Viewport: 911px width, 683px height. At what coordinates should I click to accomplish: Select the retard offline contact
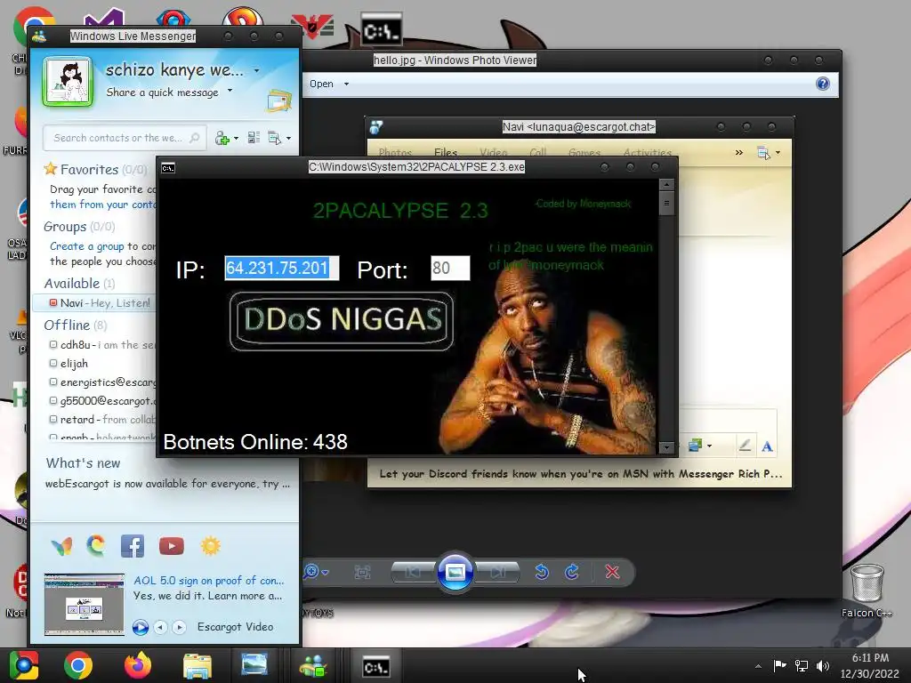102,420
